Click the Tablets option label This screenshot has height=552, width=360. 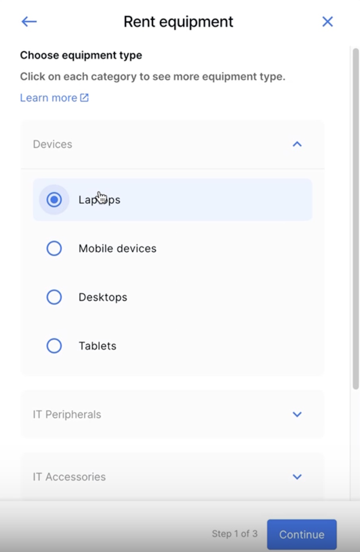[97, 346]
